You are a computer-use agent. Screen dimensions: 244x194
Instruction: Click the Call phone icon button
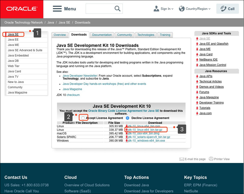pyautogui.click(x=223, y=9)
